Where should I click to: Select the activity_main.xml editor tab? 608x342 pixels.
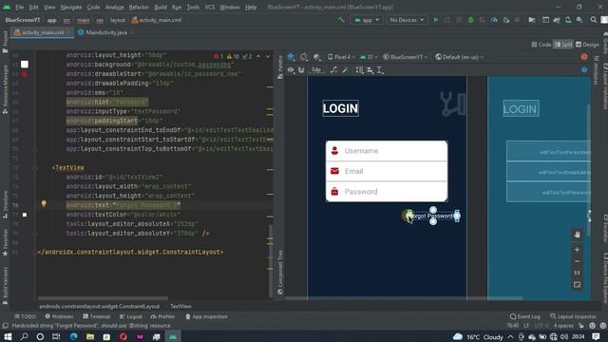(43, 32)
